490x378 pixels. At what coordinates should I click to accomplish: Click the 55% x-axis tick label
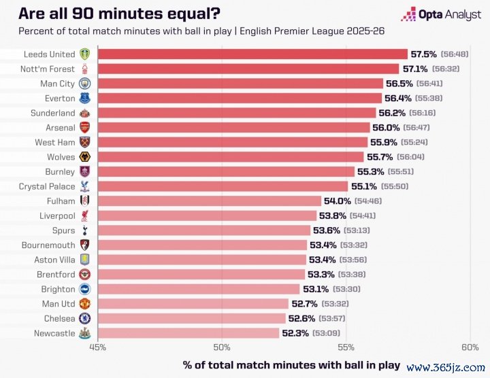[x=346, y=348]
